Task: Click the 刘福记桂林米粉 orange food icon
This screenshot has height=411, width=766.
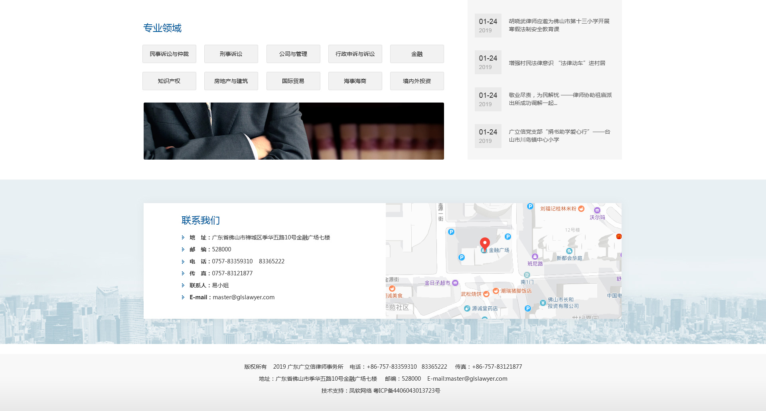Action: pyautogui.click(x=581, y=209)
